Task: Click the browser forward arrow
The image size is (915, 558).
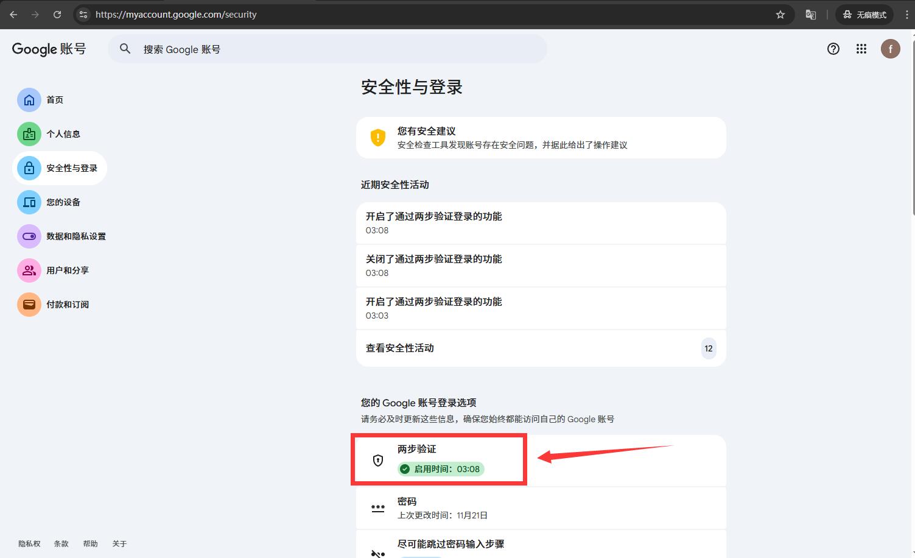Action: click(x=35, y=15)
